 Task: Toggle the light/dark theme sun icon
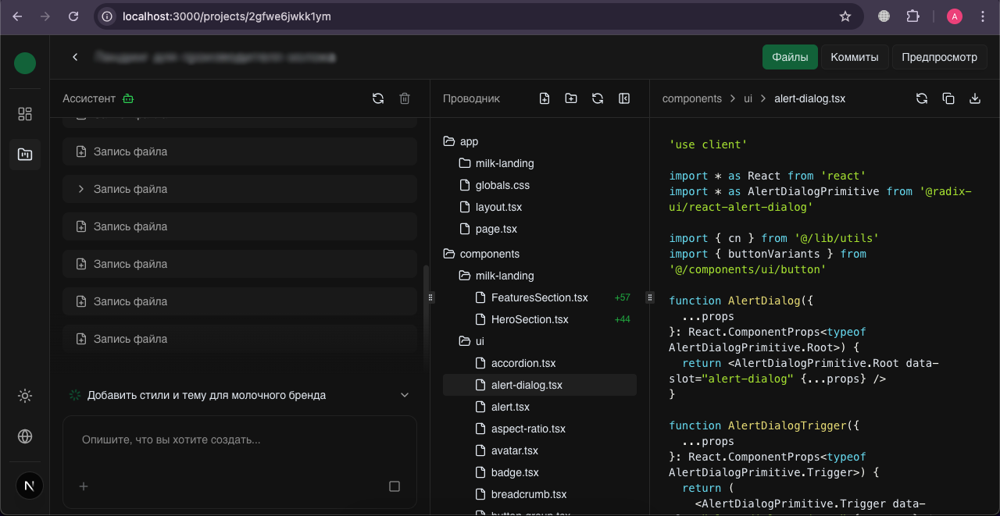point(25,396)
